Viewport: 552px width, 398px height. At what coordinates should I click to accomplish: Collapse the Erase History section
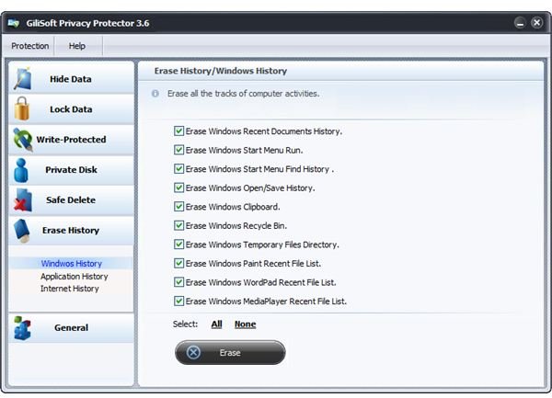pyautogui.click(x=71, y=231)
